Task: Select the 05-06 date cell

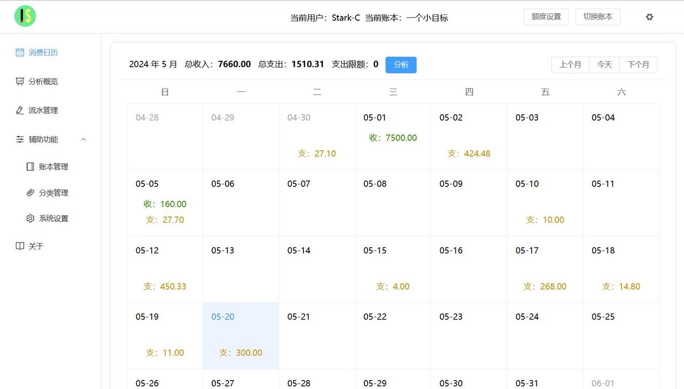Action: click(241, 203)
